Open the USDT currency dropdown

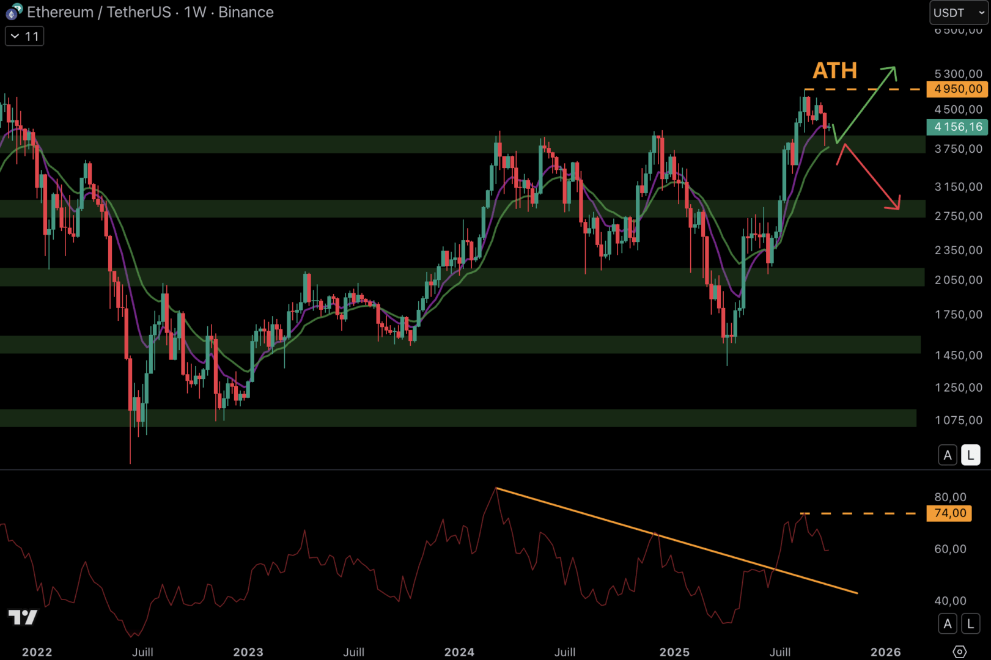(x=958, y=13)
